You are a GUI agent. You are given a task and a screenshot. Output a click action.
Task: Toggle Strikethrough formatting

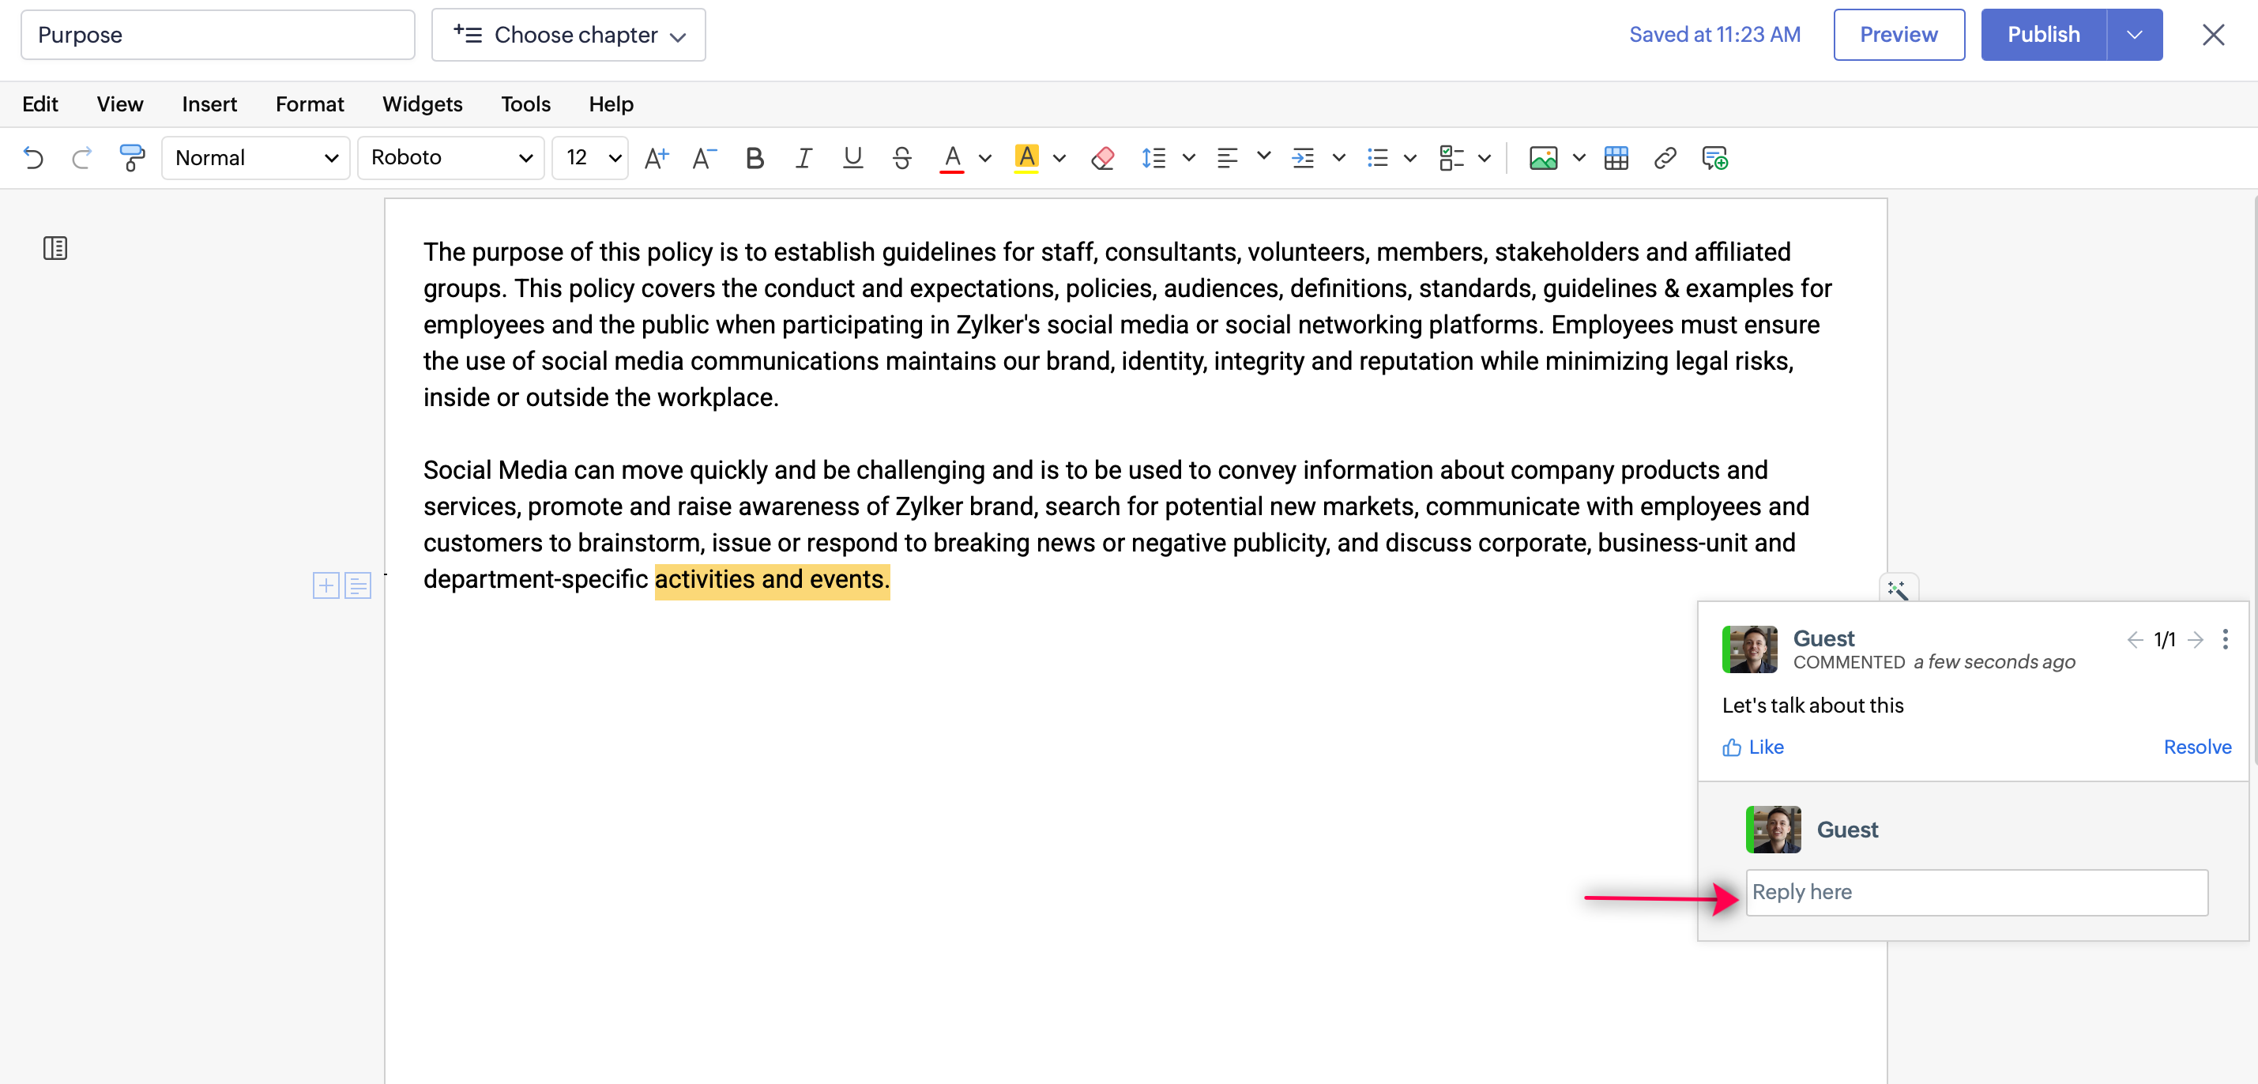pos(901,158)
